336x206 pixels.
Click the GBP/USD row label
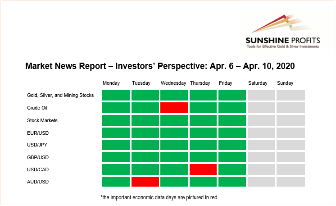(x=38, y=157)
